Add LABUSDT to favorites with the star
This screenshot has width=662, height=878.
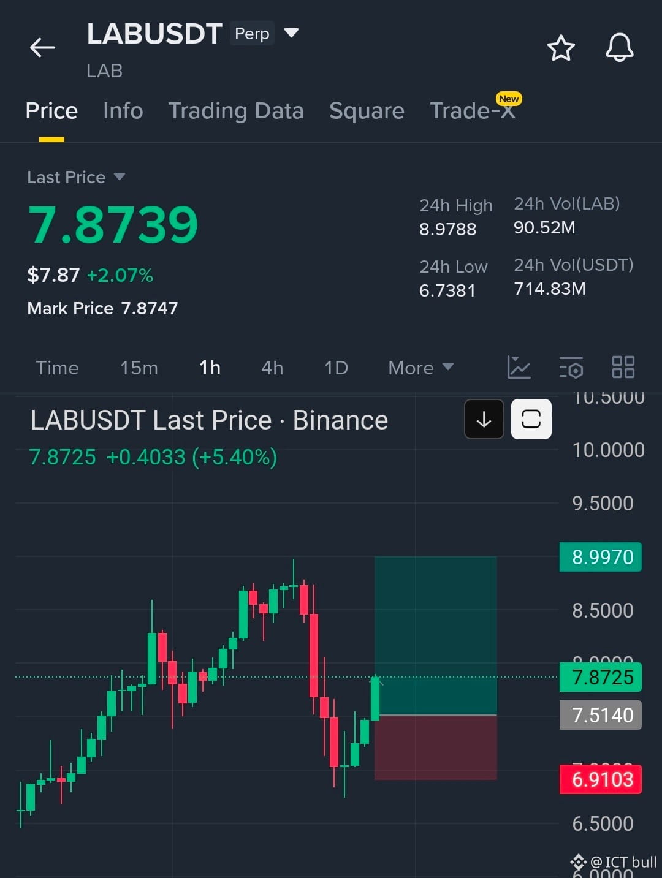coord(560,48)
